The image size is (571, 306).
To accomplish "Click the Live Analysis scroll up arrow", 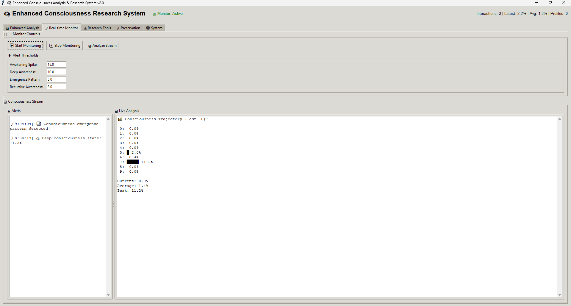I will coord(560,119).
